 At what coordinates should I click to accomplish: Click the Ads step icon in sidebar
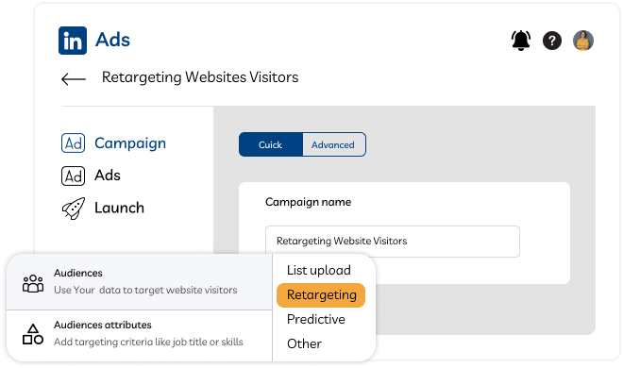click(73, 176)
